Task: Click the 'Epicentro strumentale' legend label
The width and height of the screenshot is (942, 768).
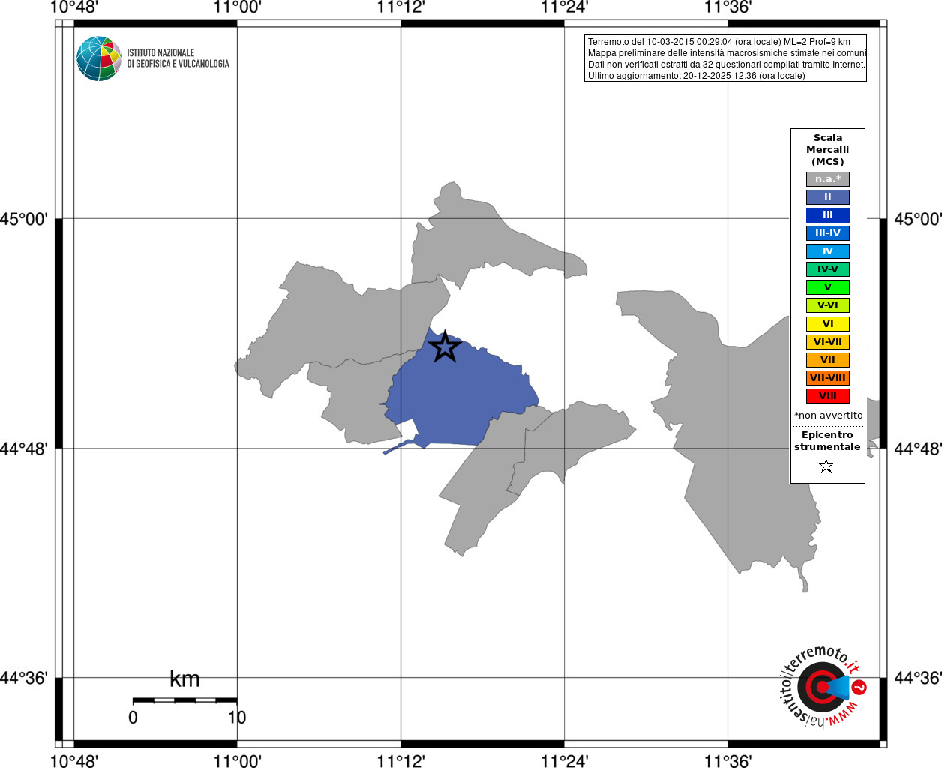Action: coord(827,441)
